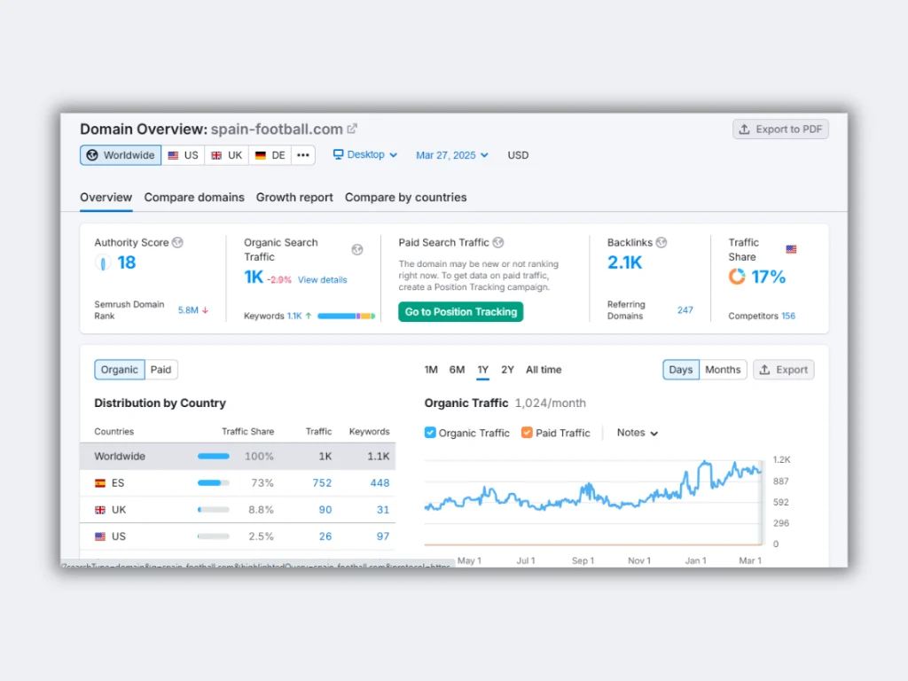Open the Mar 27, 2025 date dropdown

[x=452, y=155]
